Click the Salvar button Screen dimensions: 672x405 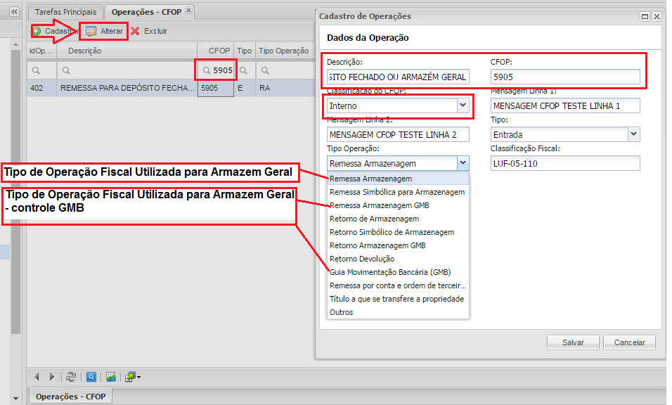tap(573, 342)
